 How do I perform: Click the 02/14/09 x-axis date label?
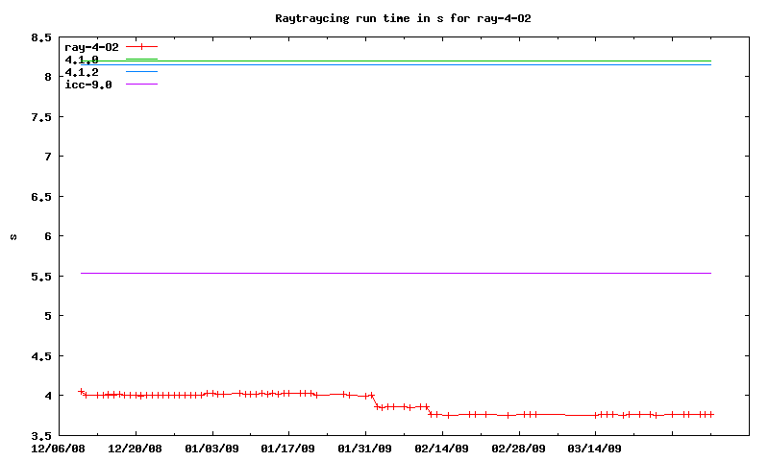pos(442,448)
